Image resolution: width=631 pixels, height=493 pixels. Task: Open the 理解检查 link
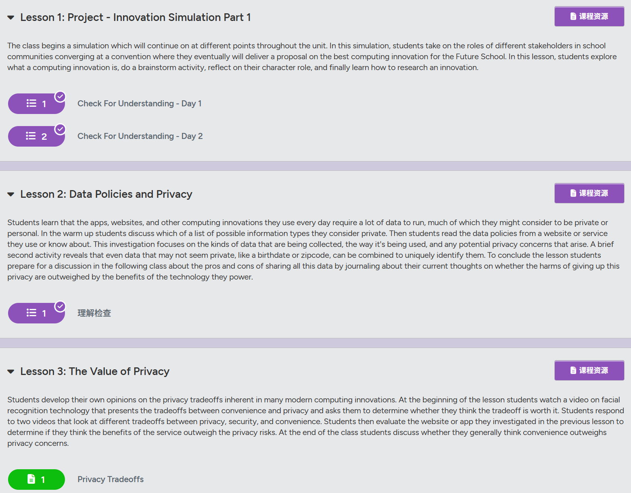tap(94, 313)
